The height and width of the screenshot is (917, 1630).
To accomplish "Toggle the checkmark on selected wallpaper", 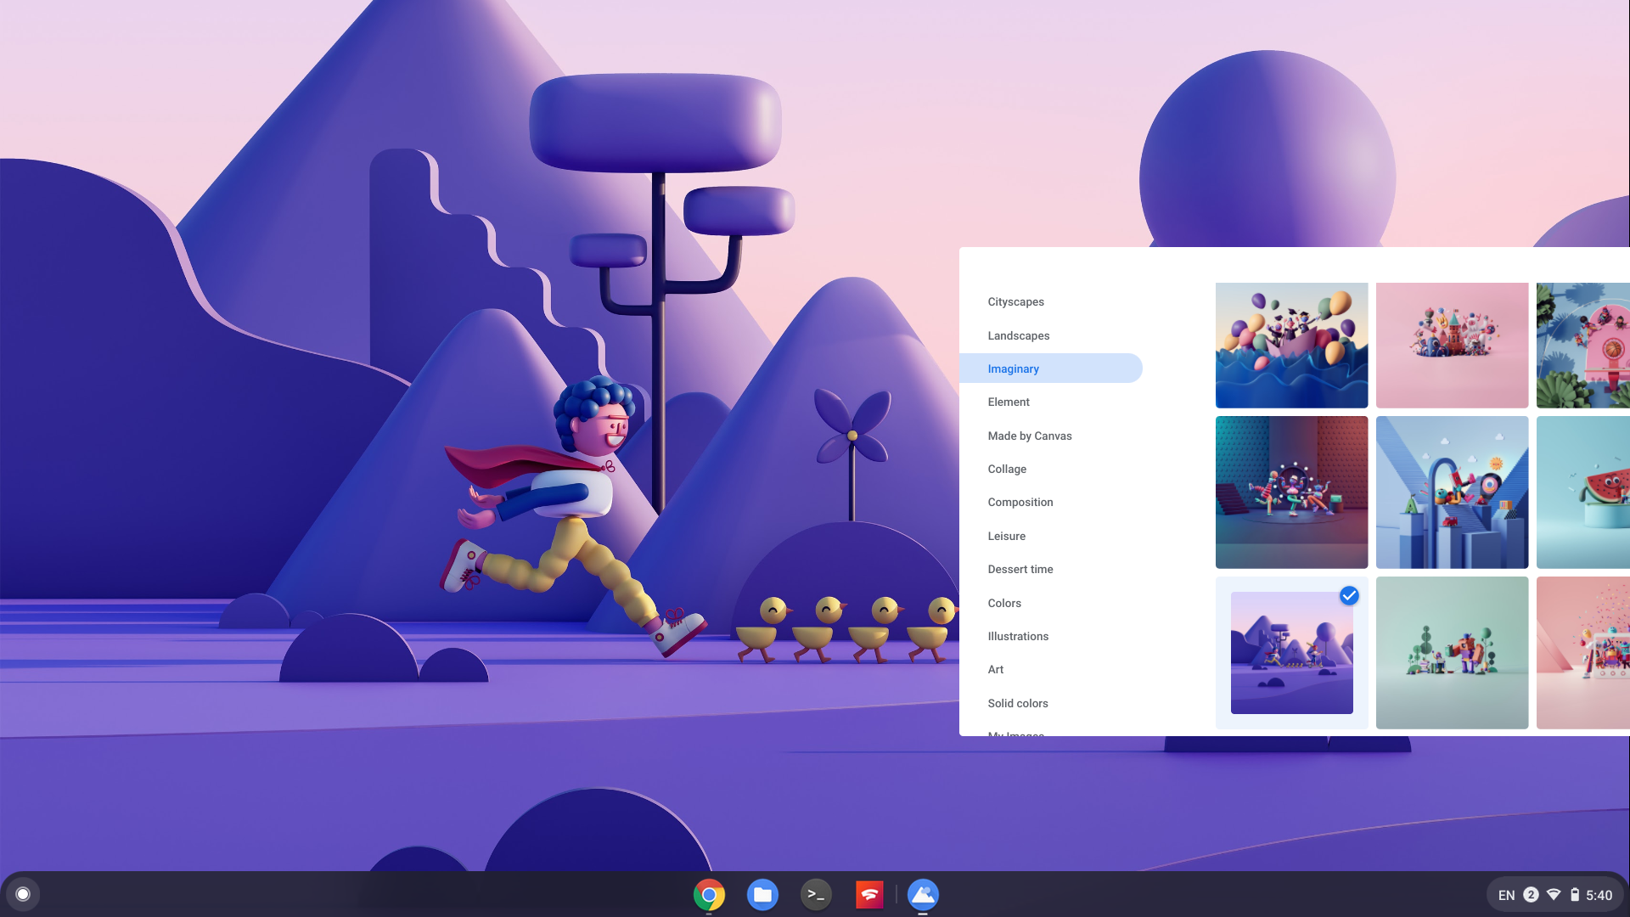I will (x=1350, y=596).
